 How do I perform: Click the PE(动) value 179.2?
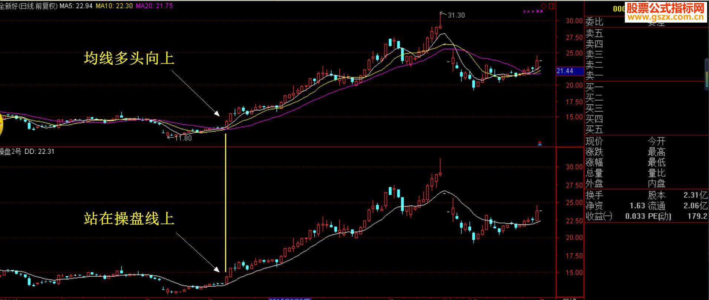click(697, 216)
